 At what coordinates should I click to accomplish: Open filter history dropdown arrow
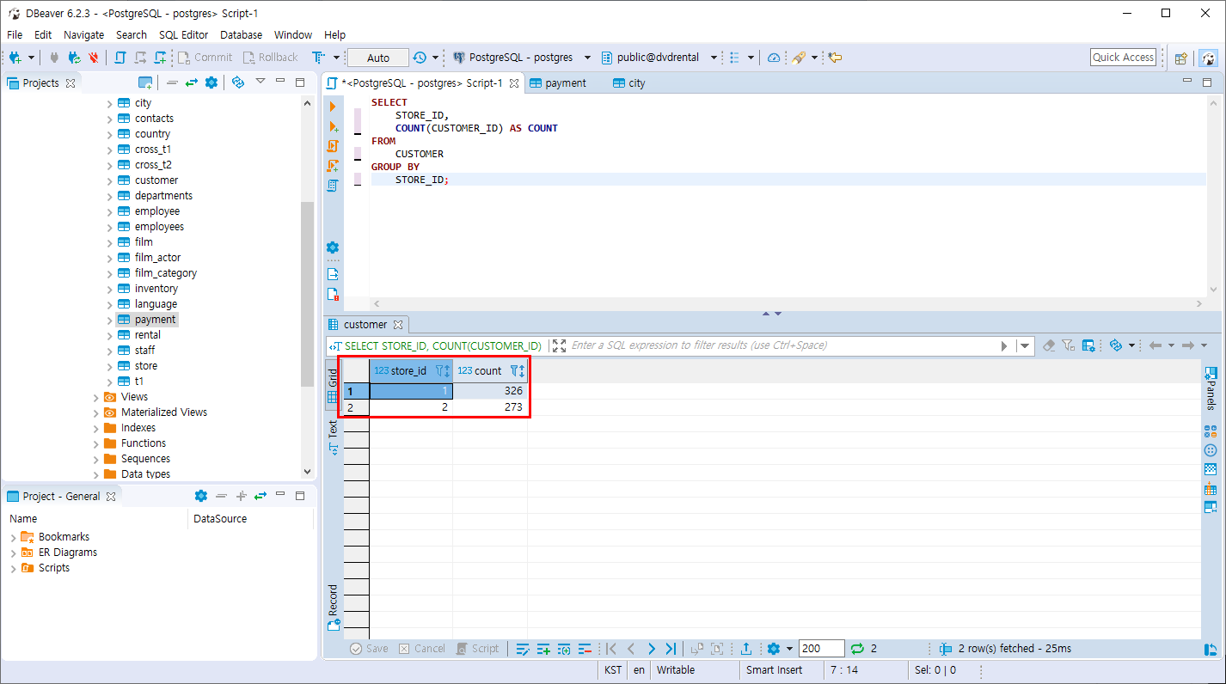(1024, 345)
